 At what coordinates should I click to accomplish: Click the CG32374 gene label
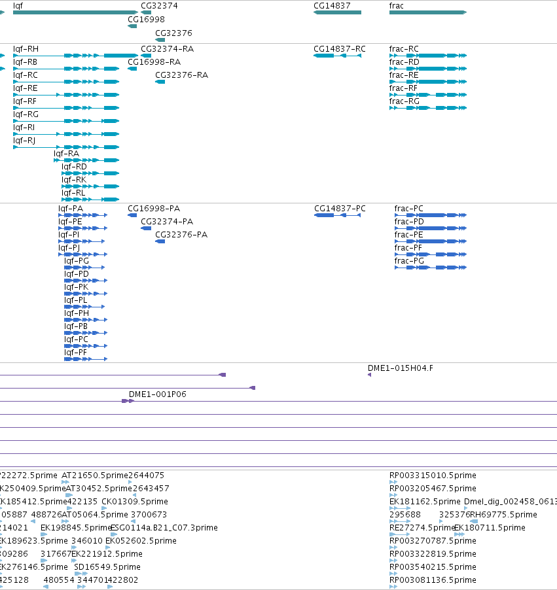coord(159,6)
